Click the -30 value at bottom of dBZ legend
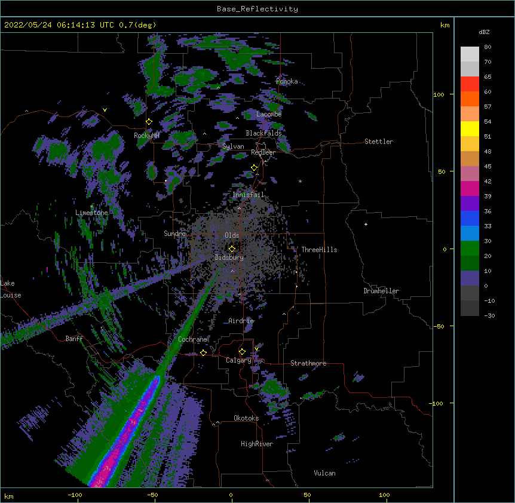Viewport: 515px width, 503px height. point(489,316)
